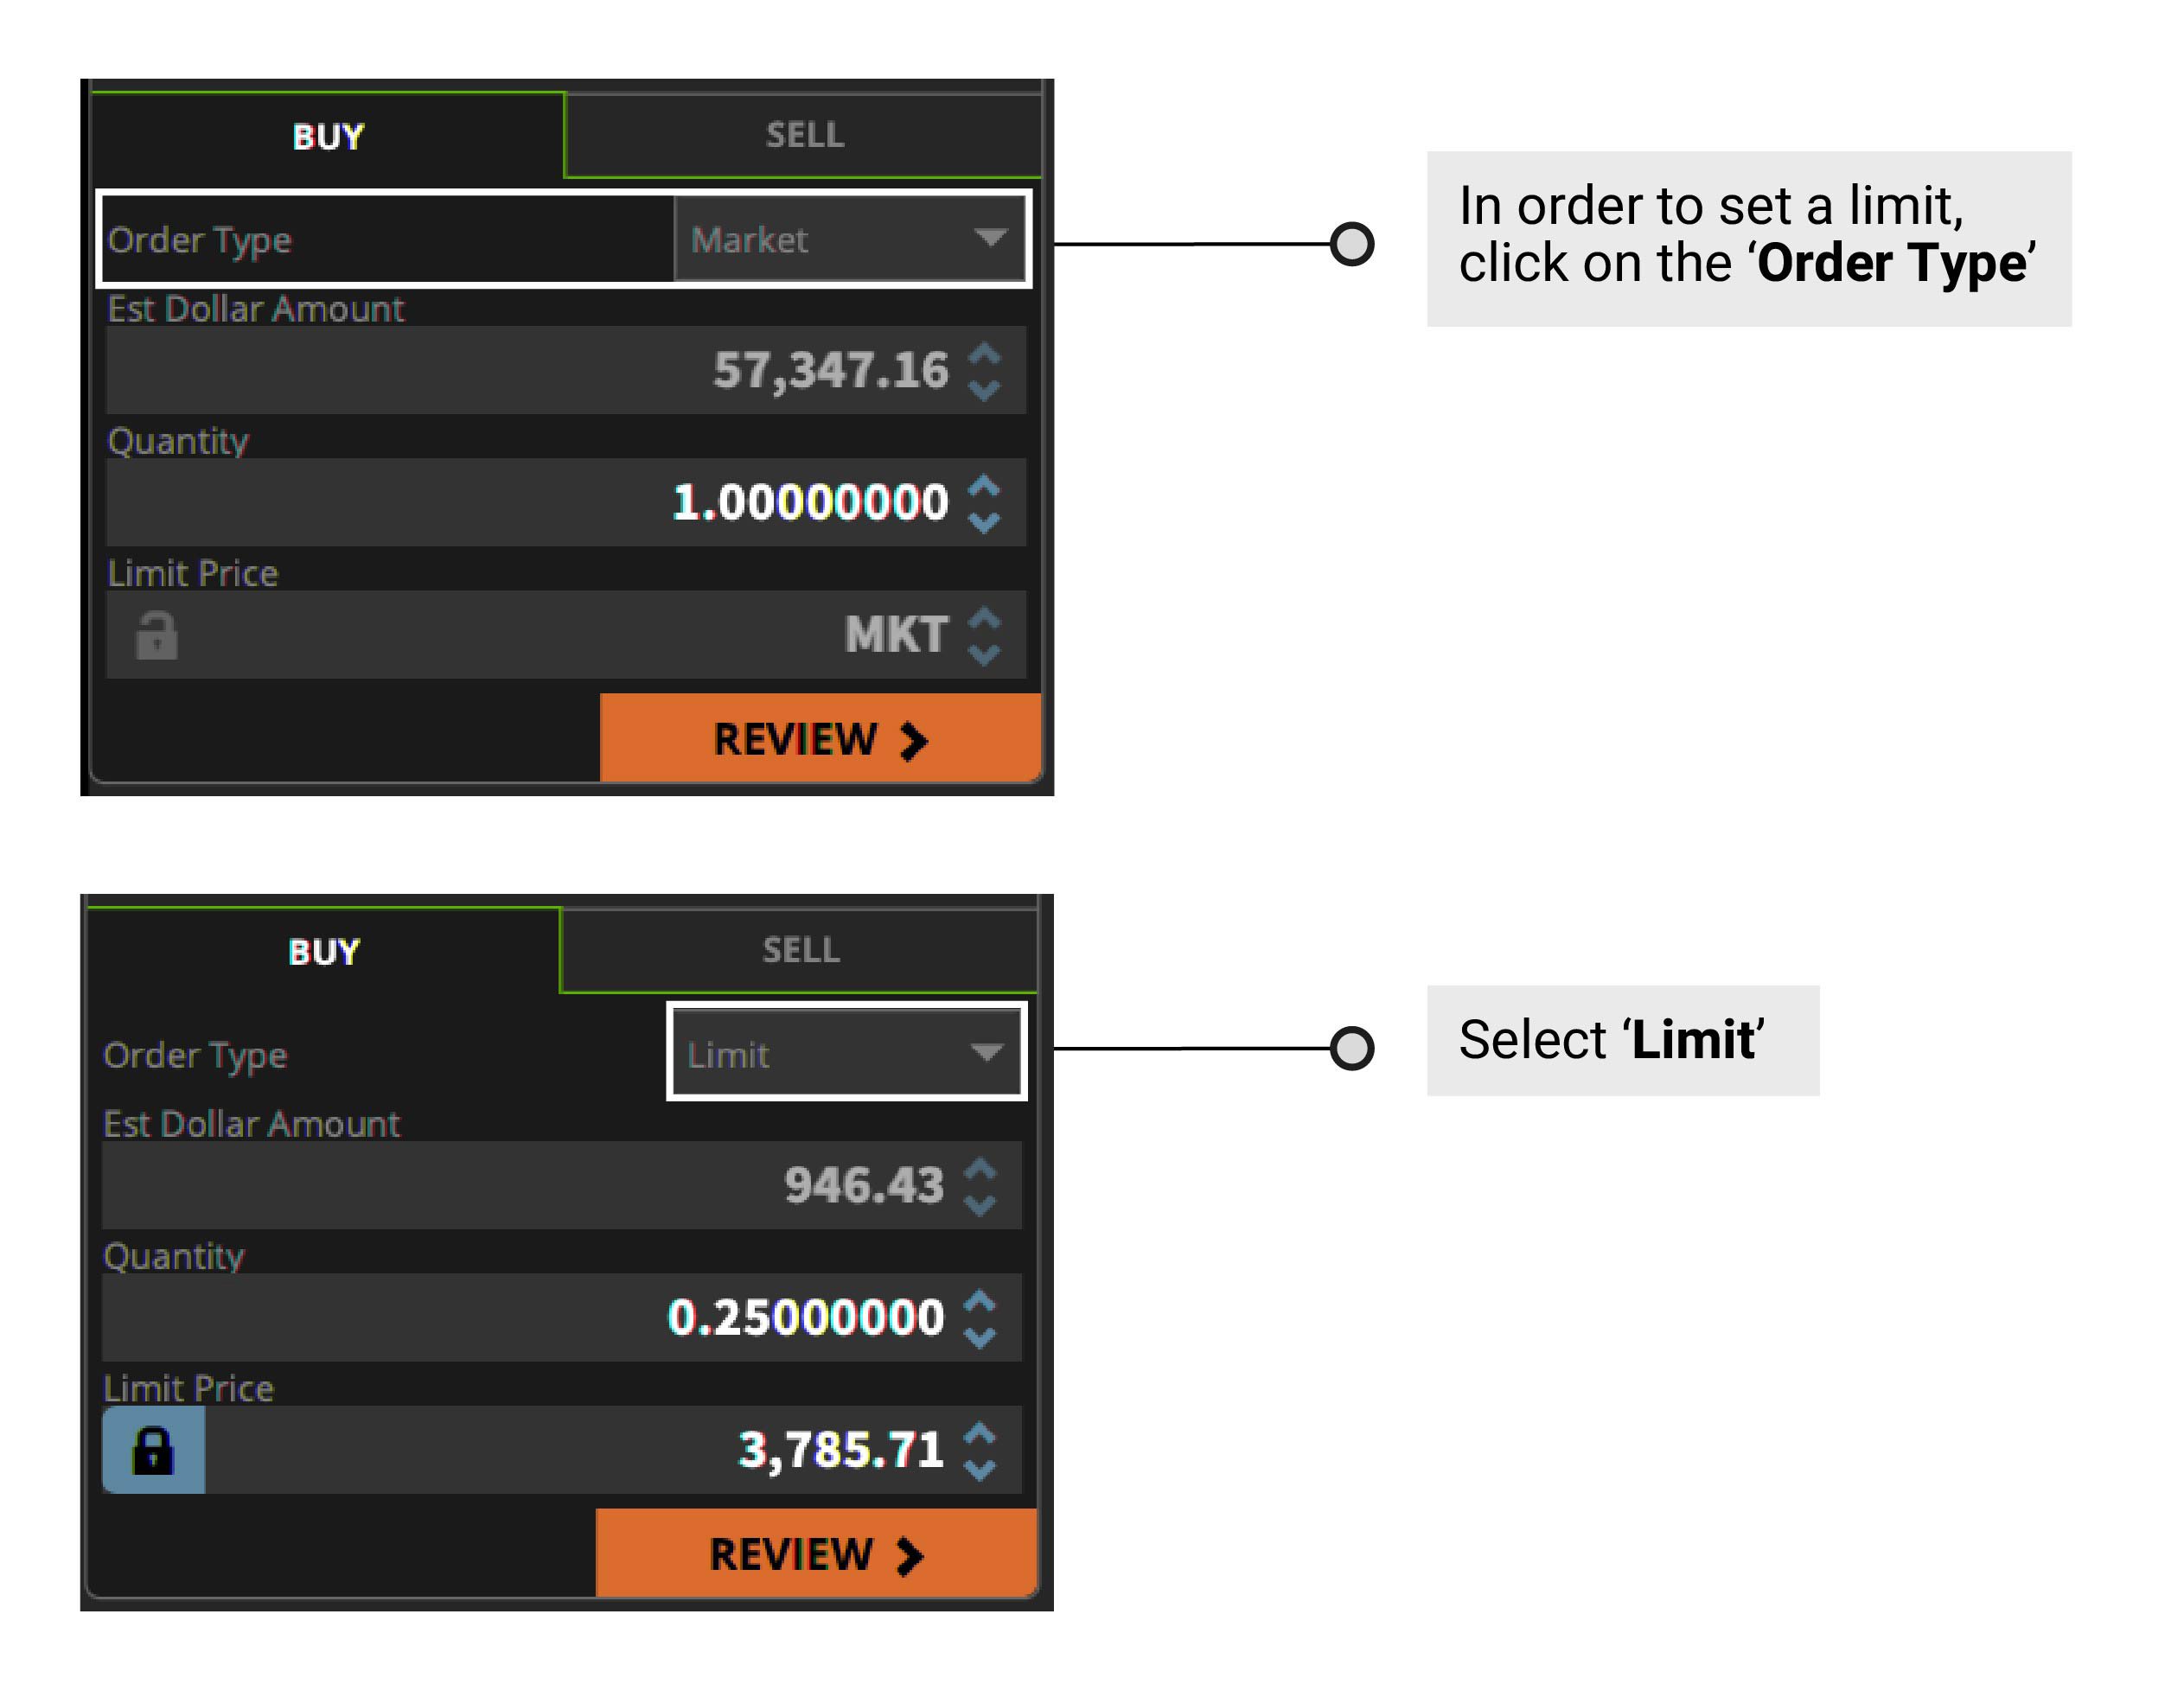Click REVIEW button in top panel
Screen dimensions: 2184x1697
click(820, 738)
